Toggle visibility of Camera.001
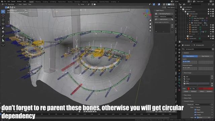This screenshot has width=215, height=121. 211,39
